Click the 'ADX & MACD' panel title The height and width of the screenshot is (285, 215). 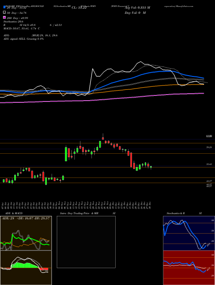(x=14, y=213)
